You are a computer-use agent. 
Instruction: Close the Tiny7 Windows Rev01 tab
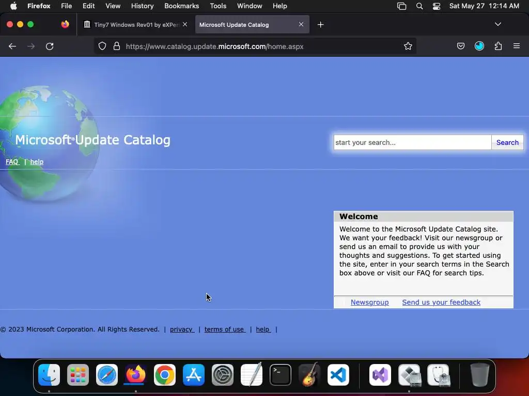coord(185,24)
